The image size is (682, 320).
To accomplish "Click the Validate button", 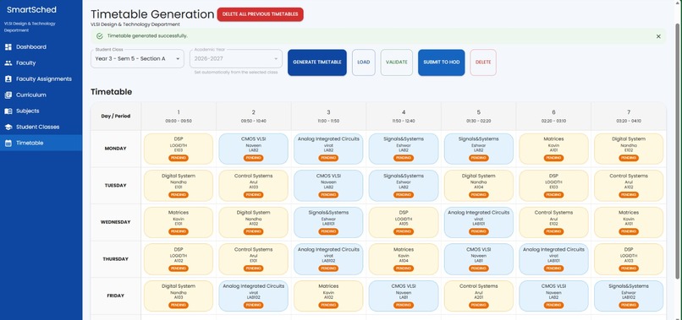I will pyautogui.click(x=397, y=62).
